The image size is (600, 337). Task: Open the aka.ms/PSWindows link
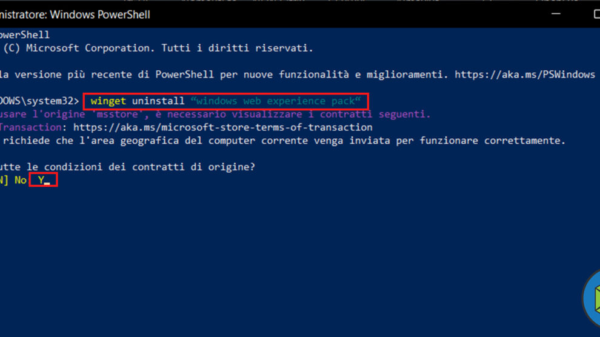pyautogui.click(x=525, y=74)
